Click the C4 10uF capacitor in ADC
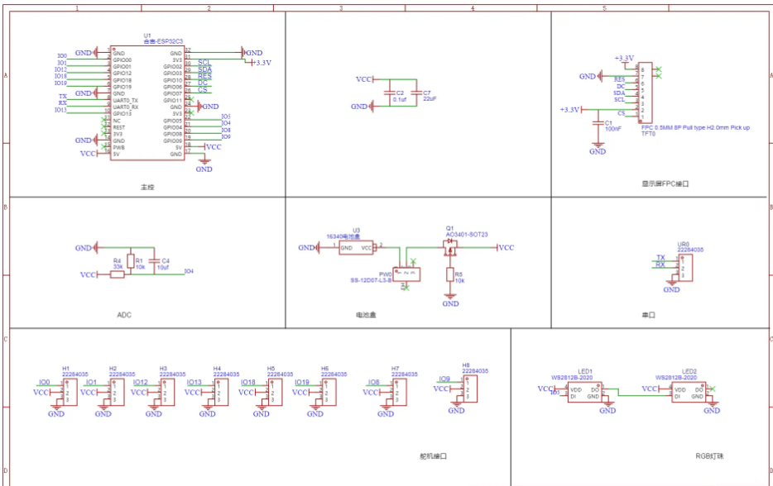Viewport: 773px width, 486px height. 154,260
